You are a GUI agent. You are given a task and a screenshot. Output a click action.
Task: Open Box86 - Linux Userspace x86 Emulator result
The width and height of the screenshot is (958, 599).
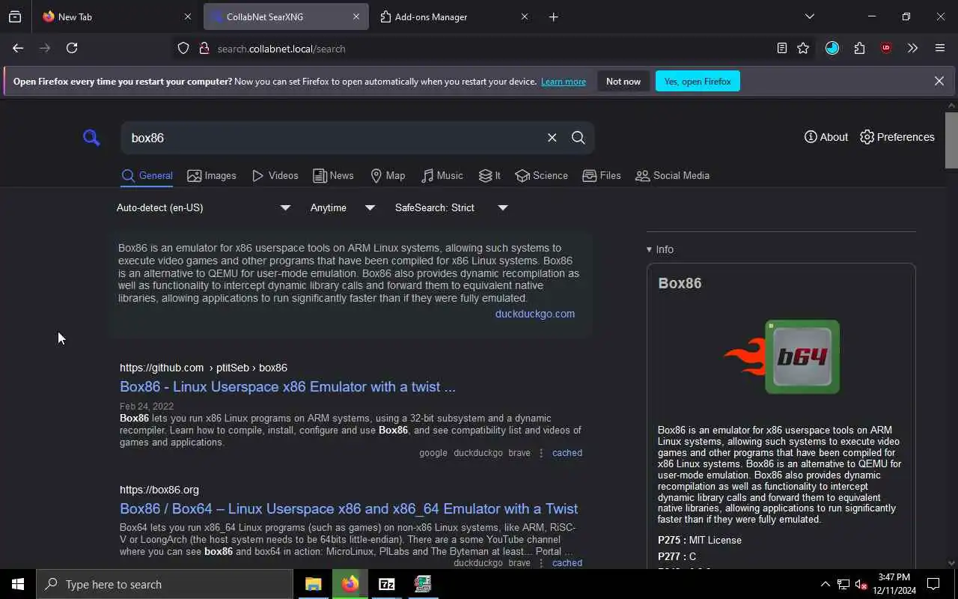pyautogui.click(x=287, y=386)
